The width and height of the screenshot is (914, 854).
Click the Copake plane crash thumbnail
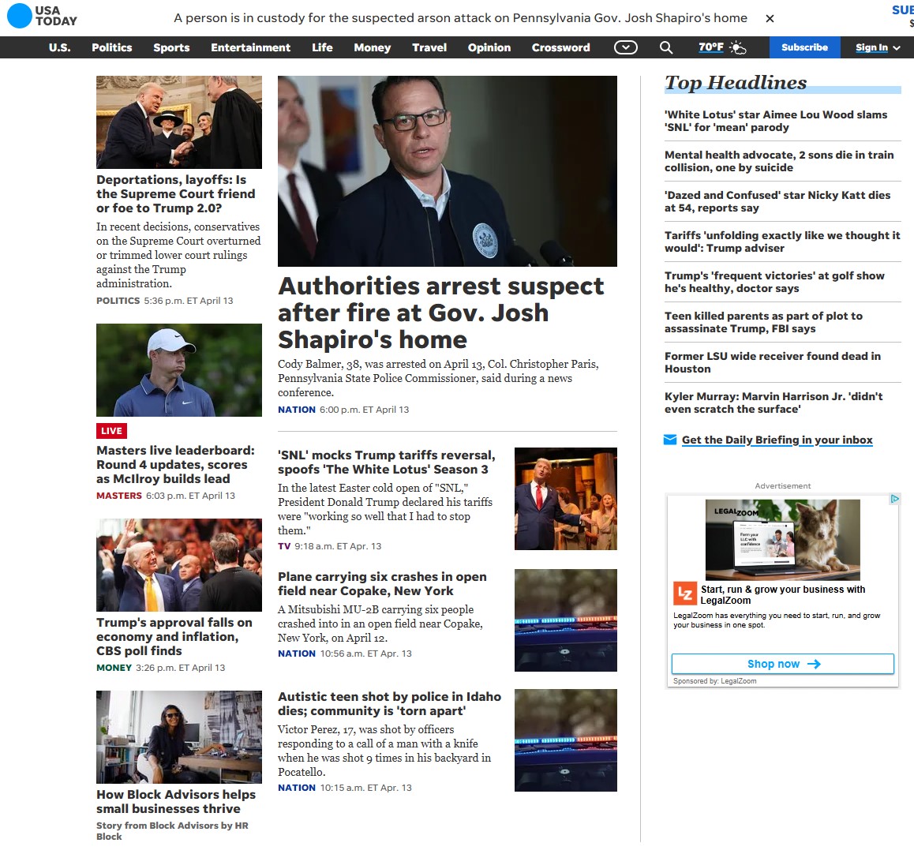(x=565, y=620)
